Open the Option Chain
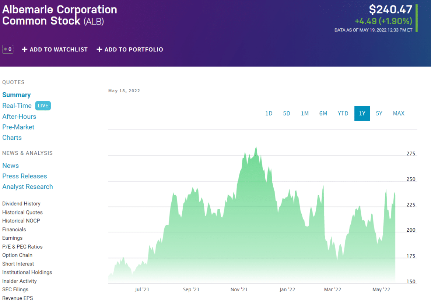 17,255
